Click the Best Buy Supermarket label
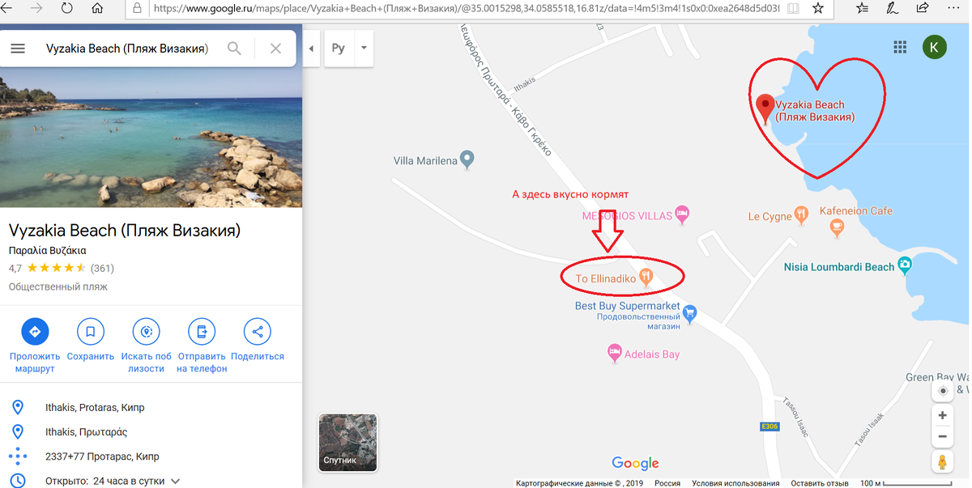 [628, 306]
